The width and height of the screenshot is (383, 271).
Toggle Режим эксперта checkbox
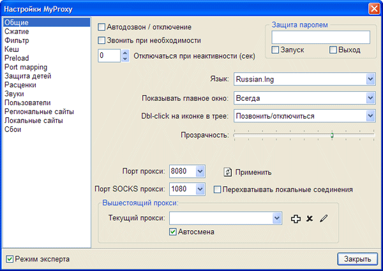point(9,260)
